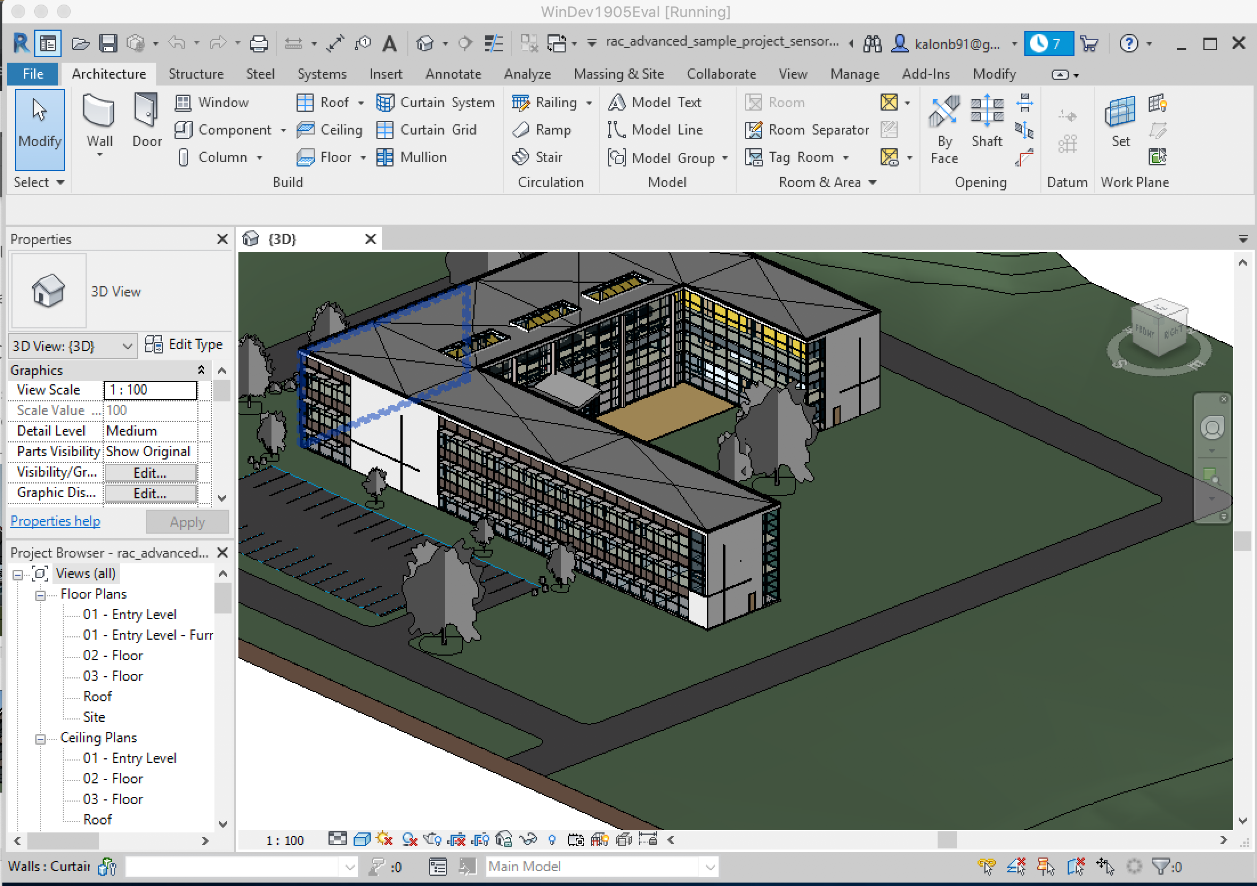Click the Properties help link
This screenshot has height=886, width=1257.
point(55,521)
